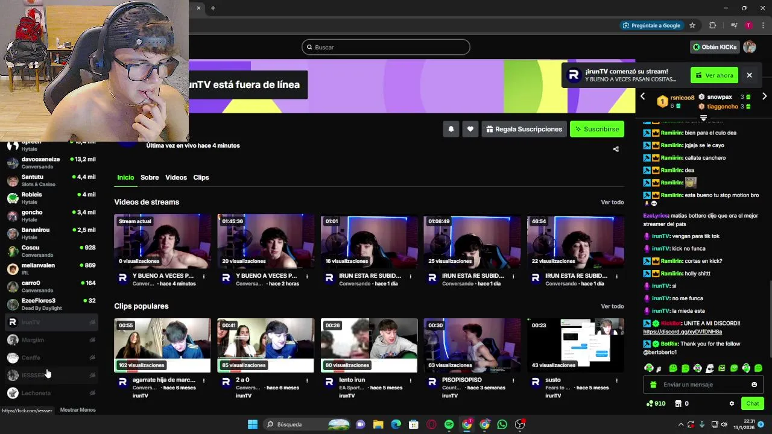This screenshot has width=772, height=434.
Task: Open options menu for the lento irun clip
Action: [410, 380]
